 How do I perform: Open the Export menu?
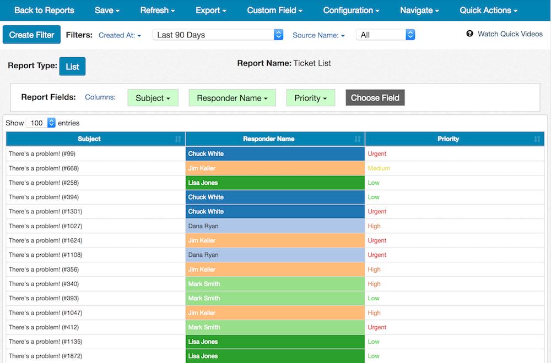(211, 10)
